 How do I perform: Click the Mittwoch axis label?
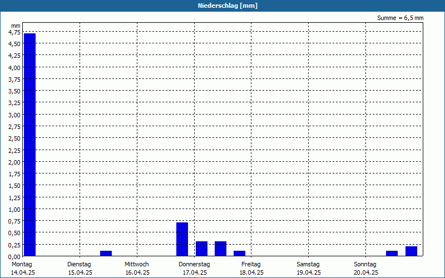click(136, 265)
